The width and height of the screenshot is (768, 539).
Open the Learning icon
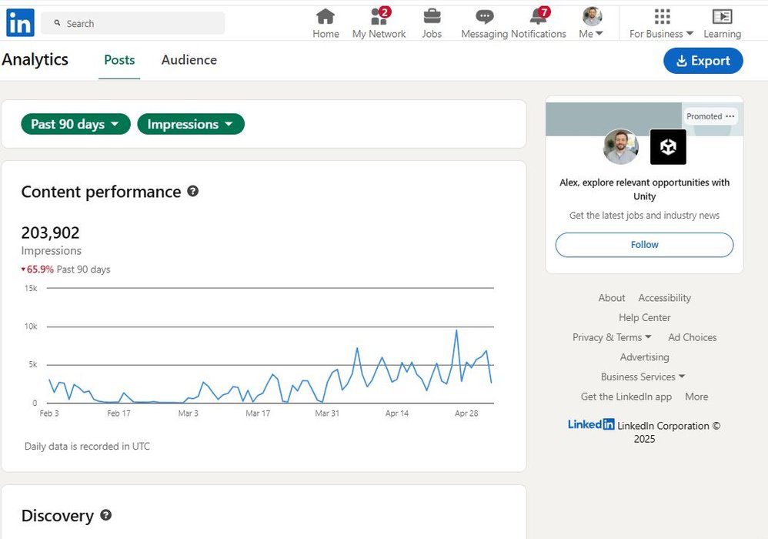point(722,16)
